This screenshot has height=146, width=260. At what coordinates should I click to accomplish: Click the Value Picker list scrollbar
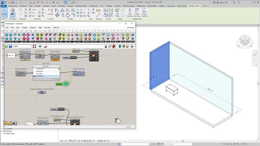59,69
